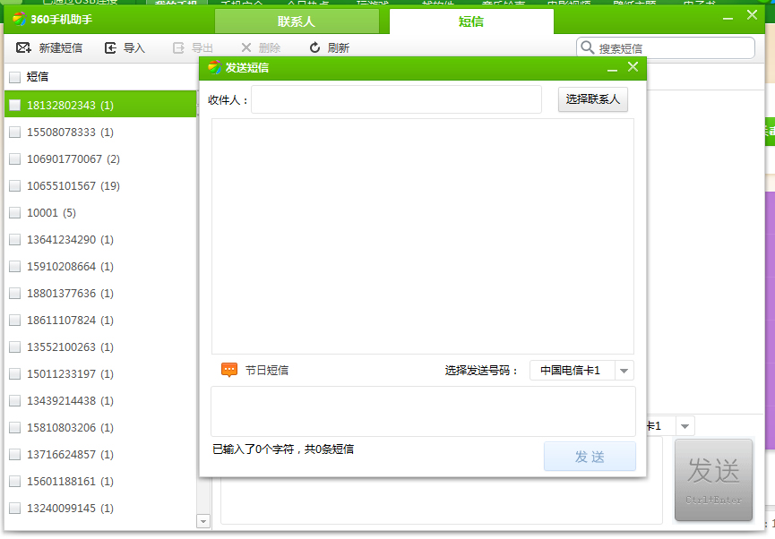Open holiday SMS templates icon
Screen dimensions: 775x539
click(229, 370)
